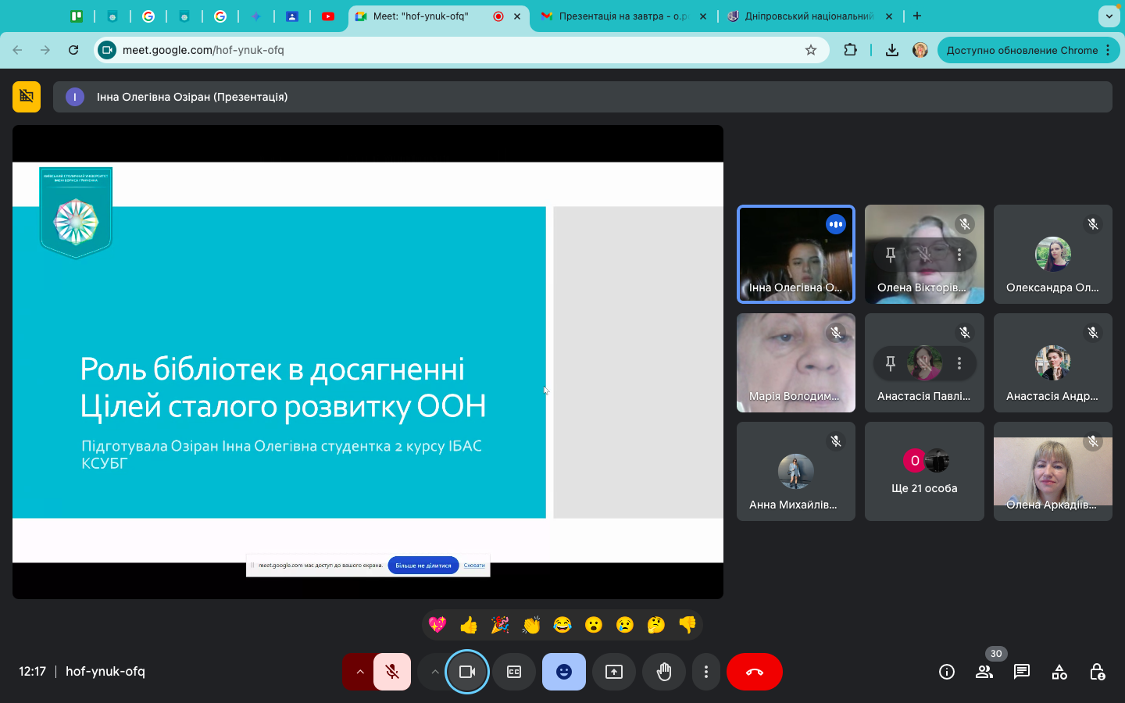This screenshot has width=1125, height=703.
Task: Open more options three-dot menu
Action: tap(706, 672)
